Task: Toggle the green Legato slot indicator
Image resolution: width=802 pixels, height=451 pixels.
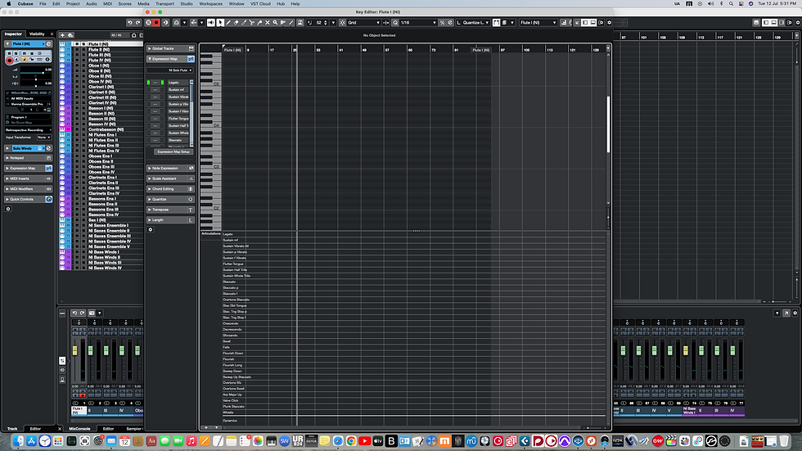Action: click(148, 83)
